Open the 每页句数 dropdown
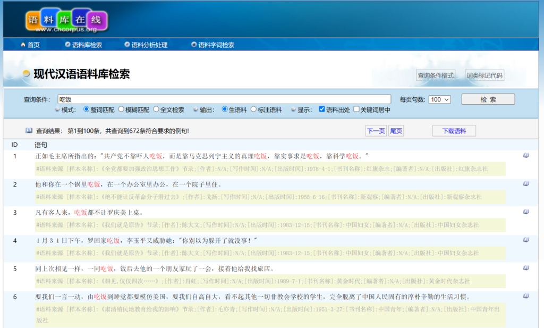544x328 pixels. pyautogui.click(x=440, y=99)
